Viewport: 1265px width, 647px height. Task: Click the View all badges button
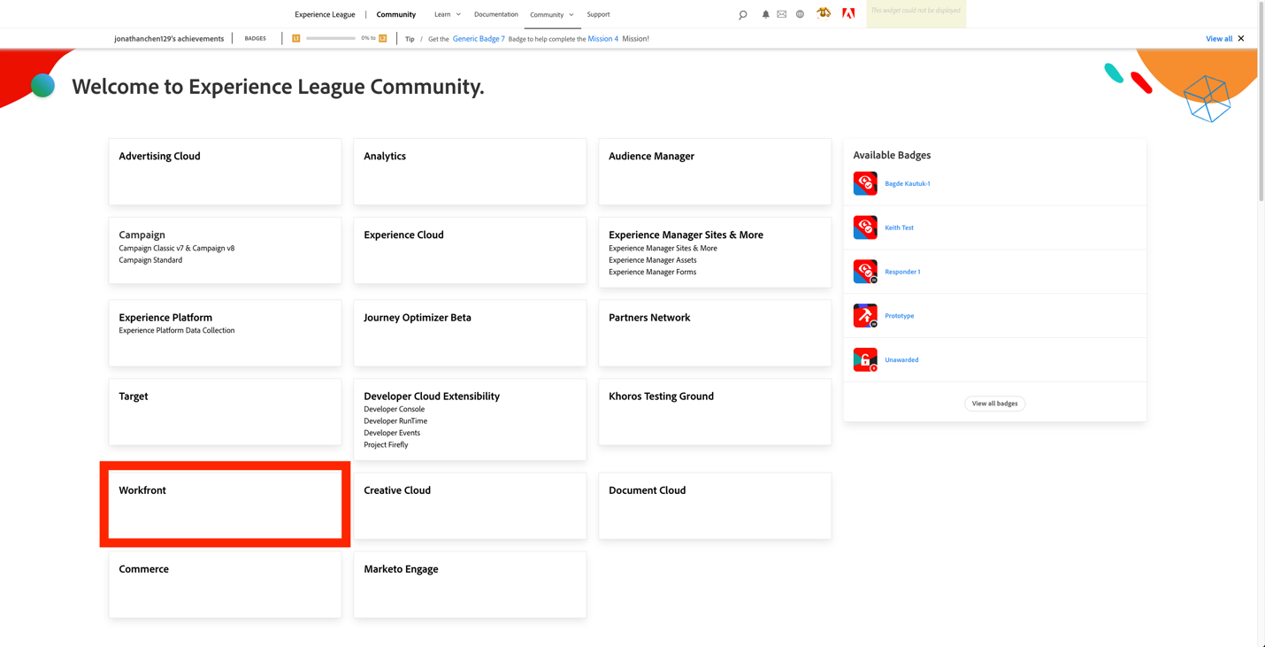[994, 403]
